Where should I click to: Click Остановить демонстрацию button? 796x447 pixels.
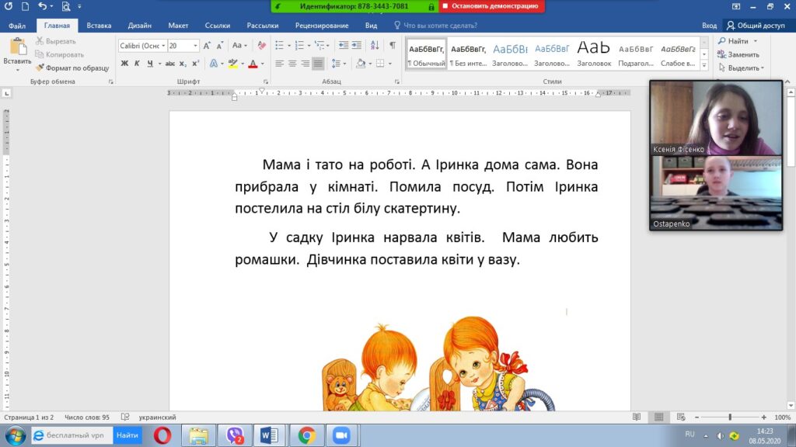point(491,6)
